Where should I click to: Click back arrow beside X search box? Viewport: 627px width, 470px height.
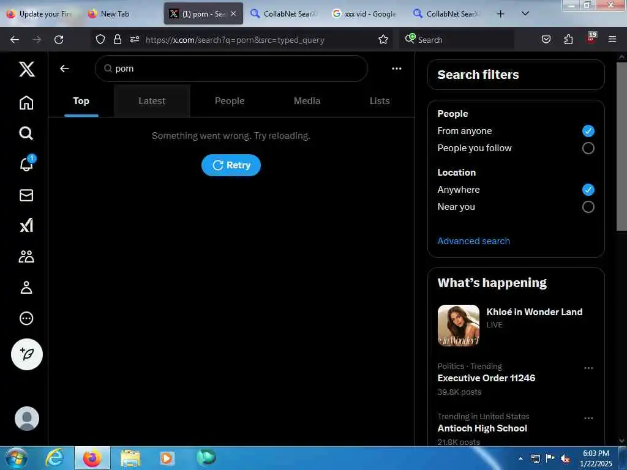click(64, 69)
